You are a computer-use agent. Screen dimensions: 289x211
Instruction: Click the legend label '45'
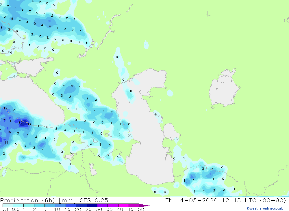pos(131,209)
